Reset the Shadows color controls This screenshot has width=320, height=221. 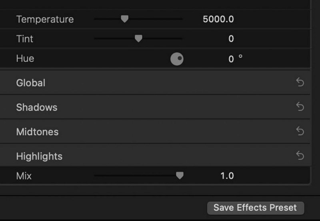tap(300, 107)
